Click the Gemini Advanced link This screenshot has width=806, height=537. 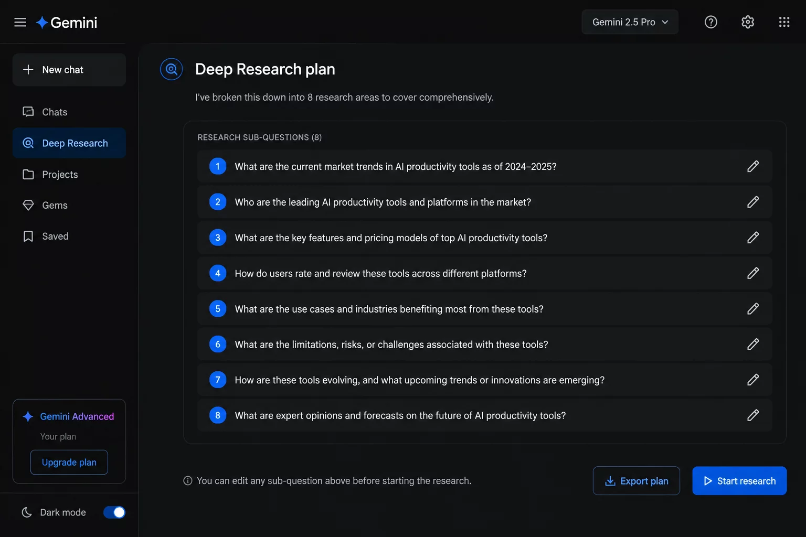pos(77,416)
